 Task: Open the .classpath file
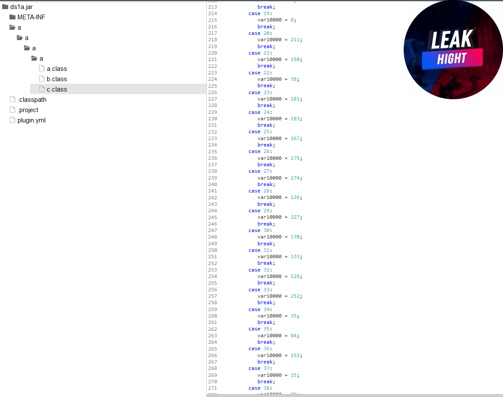pyautogui.click(x=32, y=99)
